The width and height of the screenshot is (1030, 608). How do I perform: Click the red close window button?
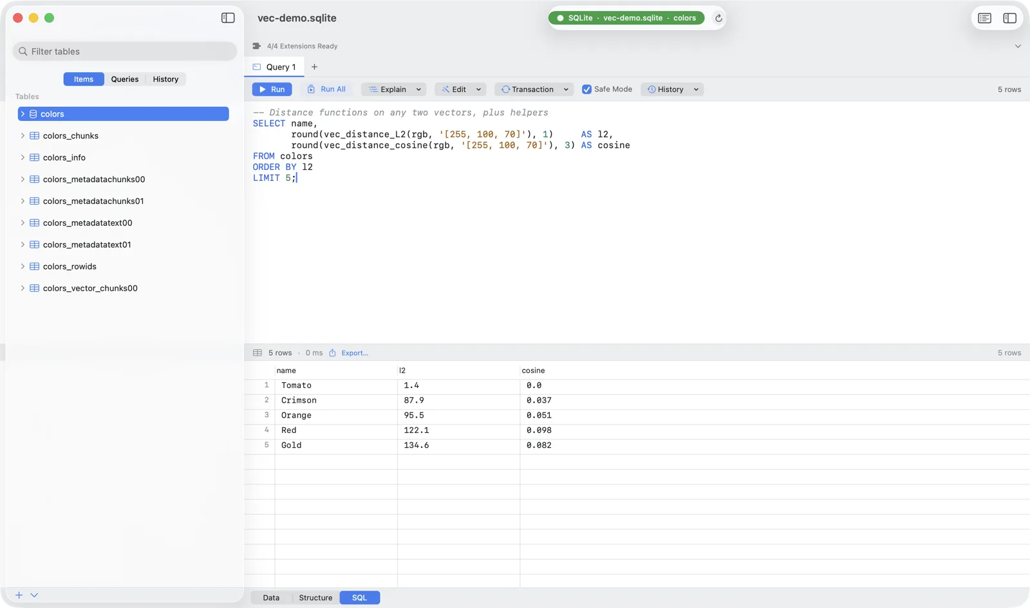click(18, 18)
